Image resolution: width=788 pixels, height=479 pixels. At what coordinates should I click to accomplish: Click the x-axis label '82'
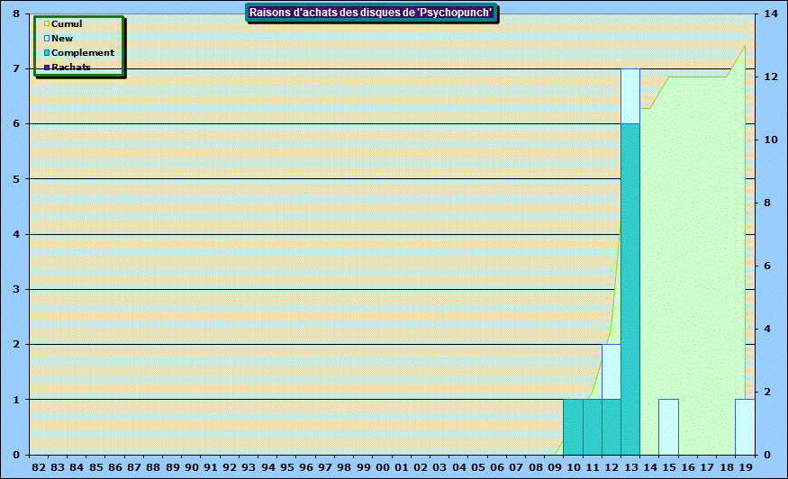point(38,467)
